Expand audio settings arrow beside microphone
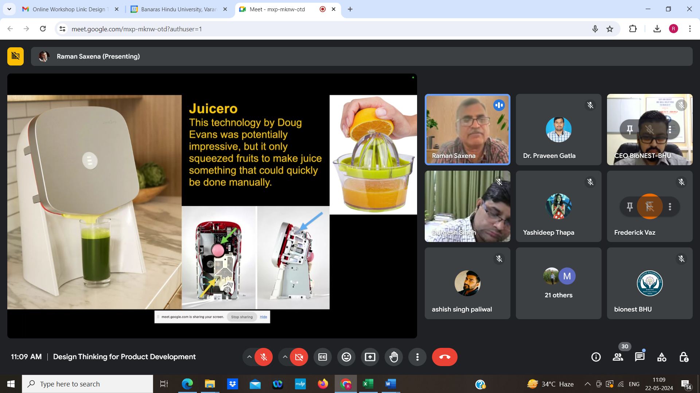The height and width of the screenshot is (393, 700). click(x=249, y=357)
